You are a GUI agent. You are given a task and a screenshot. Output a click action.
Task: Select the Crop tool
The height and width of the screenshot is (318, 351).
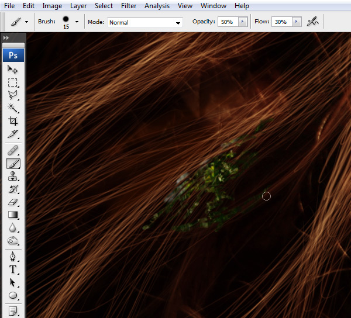13,121
